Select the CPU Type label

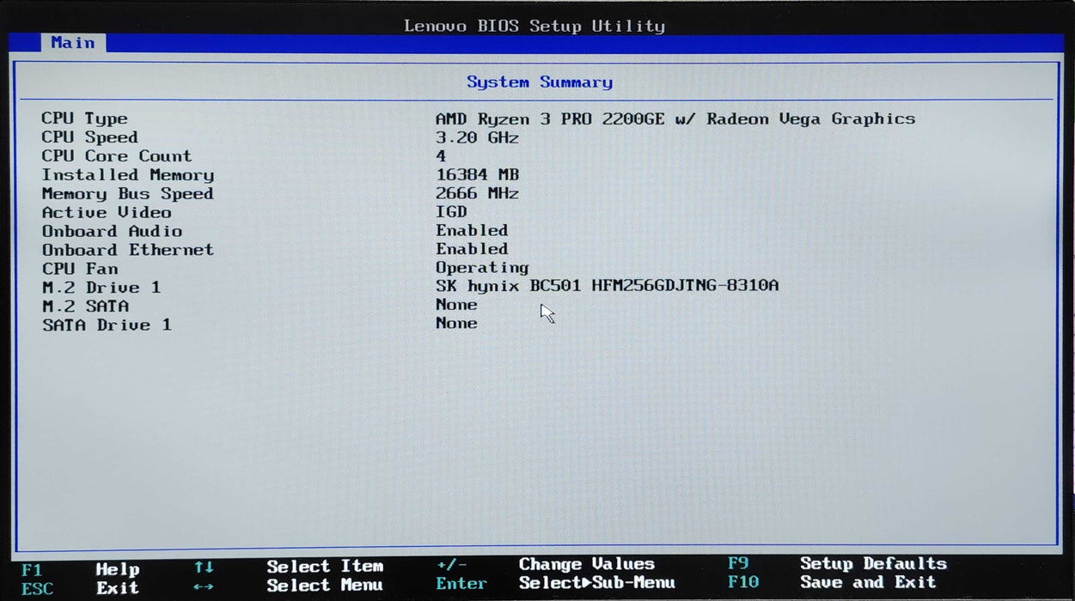(84, 118)
